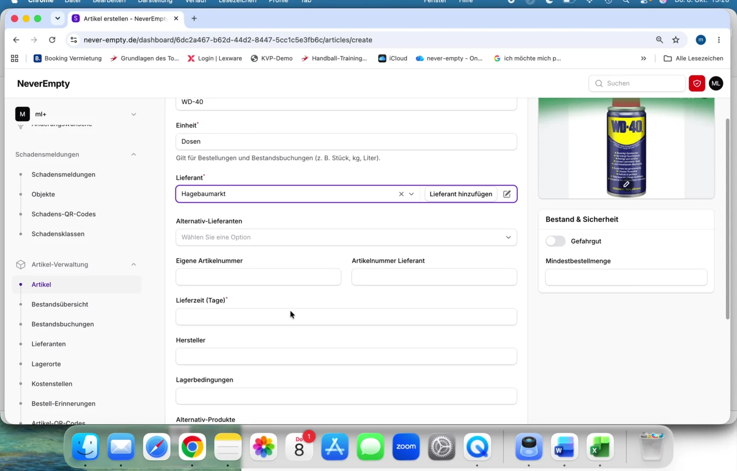The image size is (737, 471).
Task: Open Objekte in the sidebar
Action: click(43, 194)
